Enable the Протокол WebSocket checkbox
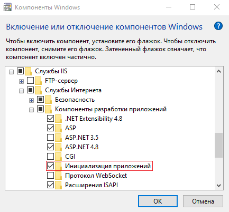This screenshot has width=229, height=212. (50, 175)
